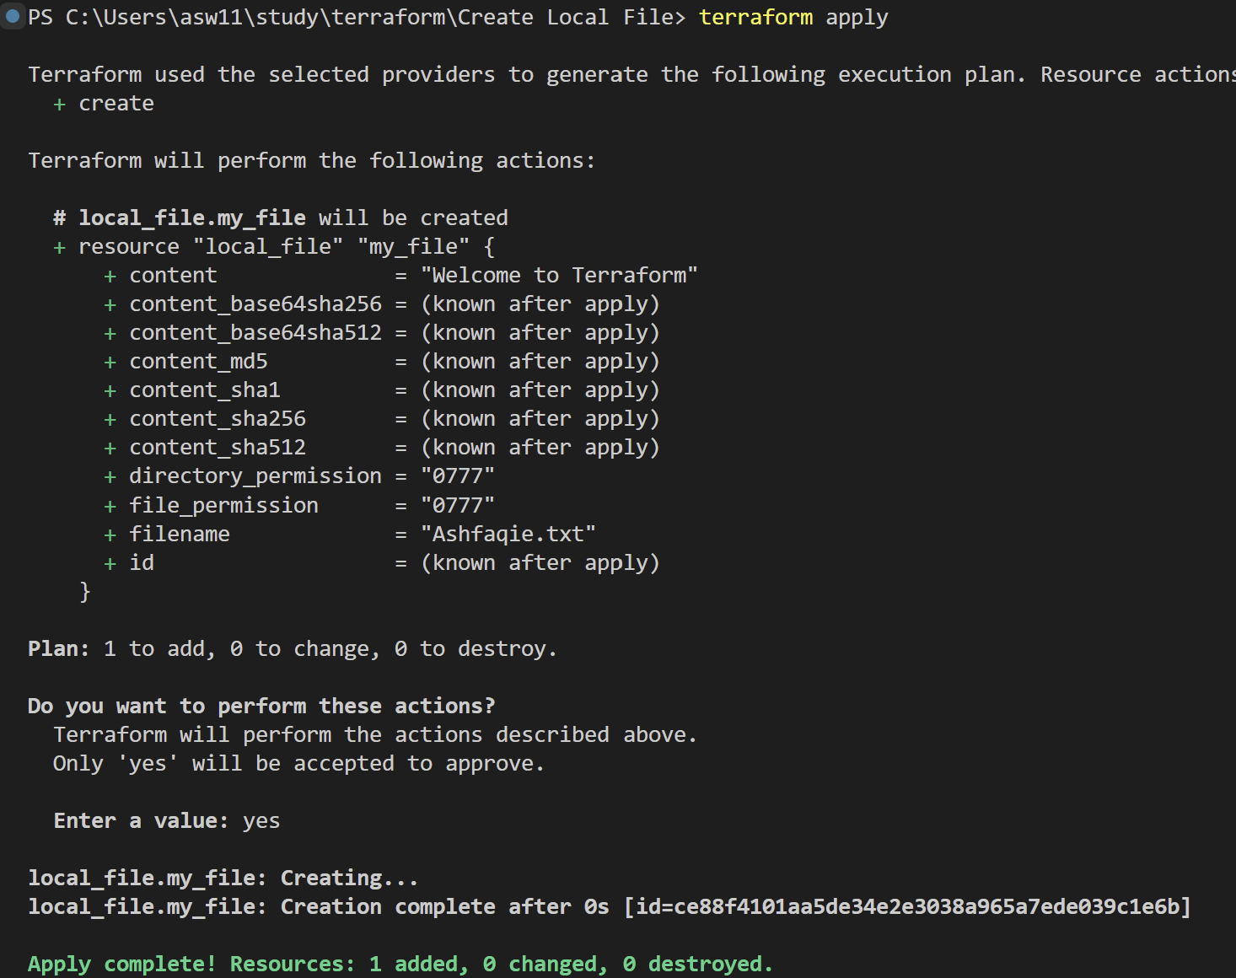Click the content_sha256 attribute row
The width and height of the screenshot is (1236, 978).
(x=382, y=419)
